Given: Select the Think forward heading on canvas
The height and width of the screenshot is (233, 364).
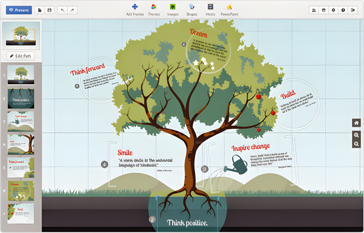Looking at the screenshot, I should click(x=88, y=69).
